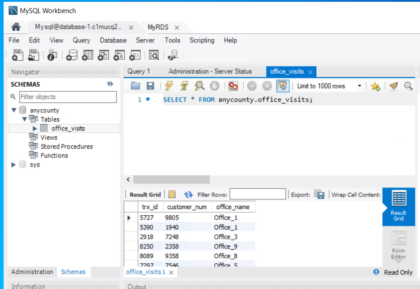
Task: Sort by the customer_num column header
Action: (x=187, y=207)
